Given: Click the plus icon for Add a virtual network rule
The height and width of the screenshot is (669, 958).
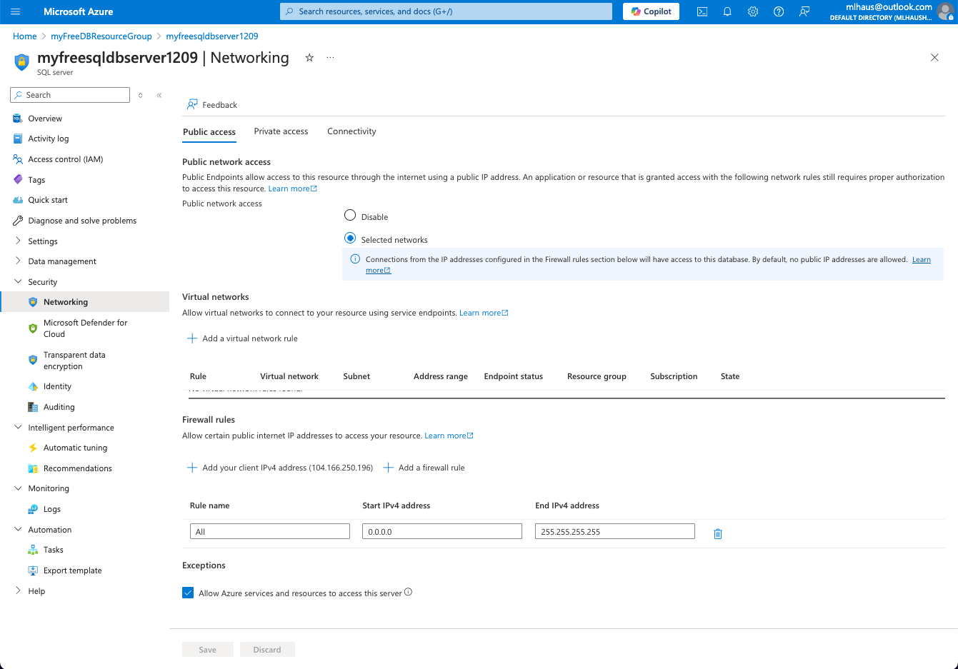Looking at the screenshot, I should 192,338.
